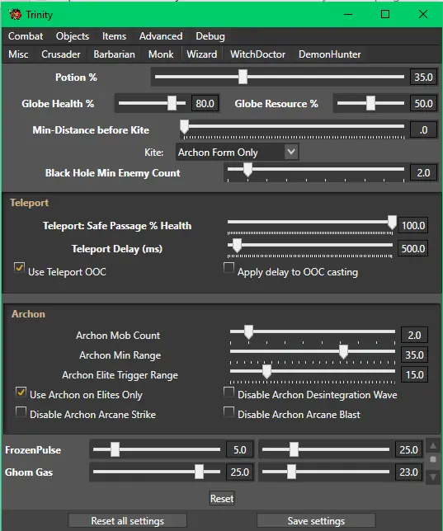Click the Globe Health % value field
Viewport: 443px width, 531px height.
pyautogui.click(x=205, y=103)
